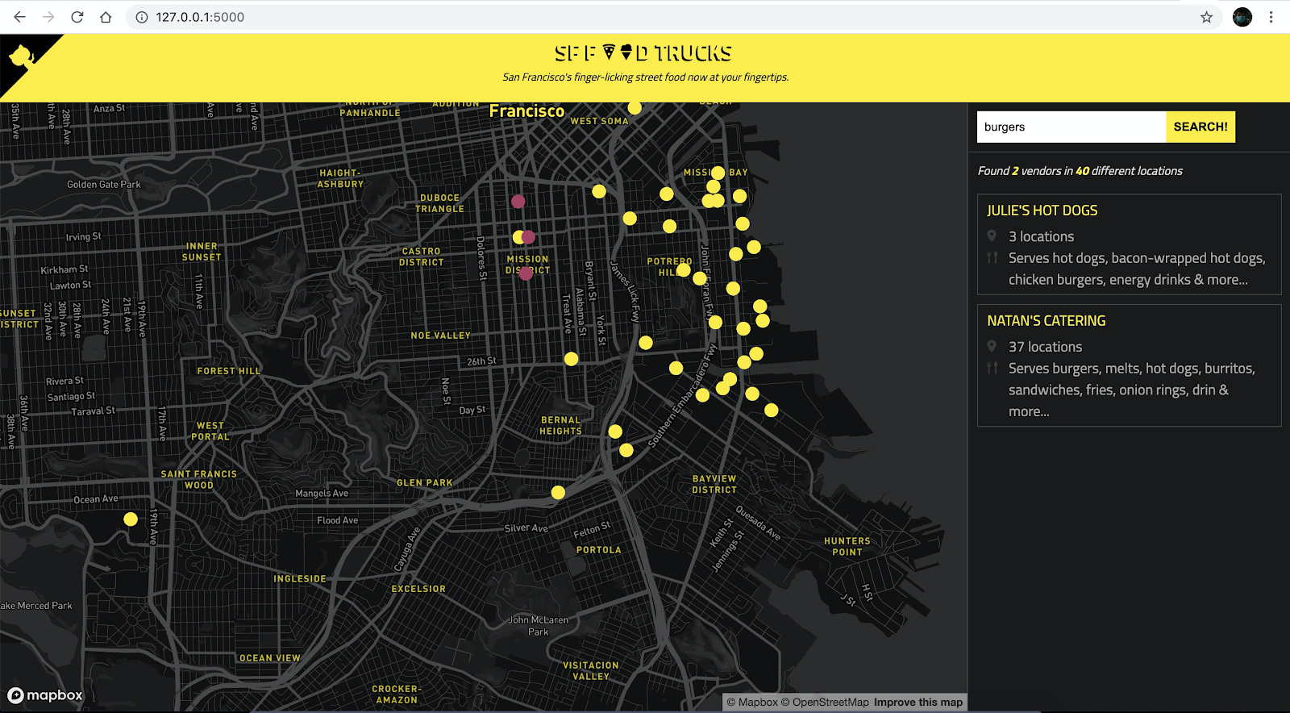Click the location pin icon beside '37 locations'
The height and width of the screenshot is (713, 1290).
point(992,347)
